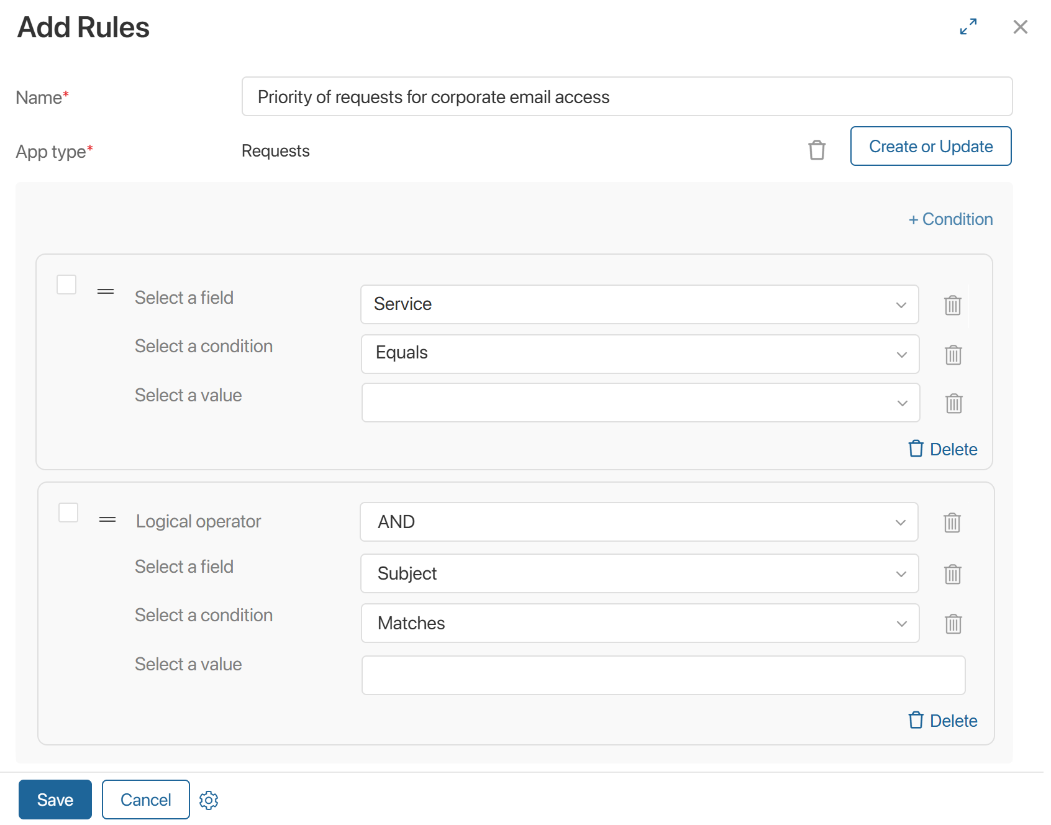Click trash icon next to Requests app type
Viewport: 1051px width, 825px height.
(817, 150)
